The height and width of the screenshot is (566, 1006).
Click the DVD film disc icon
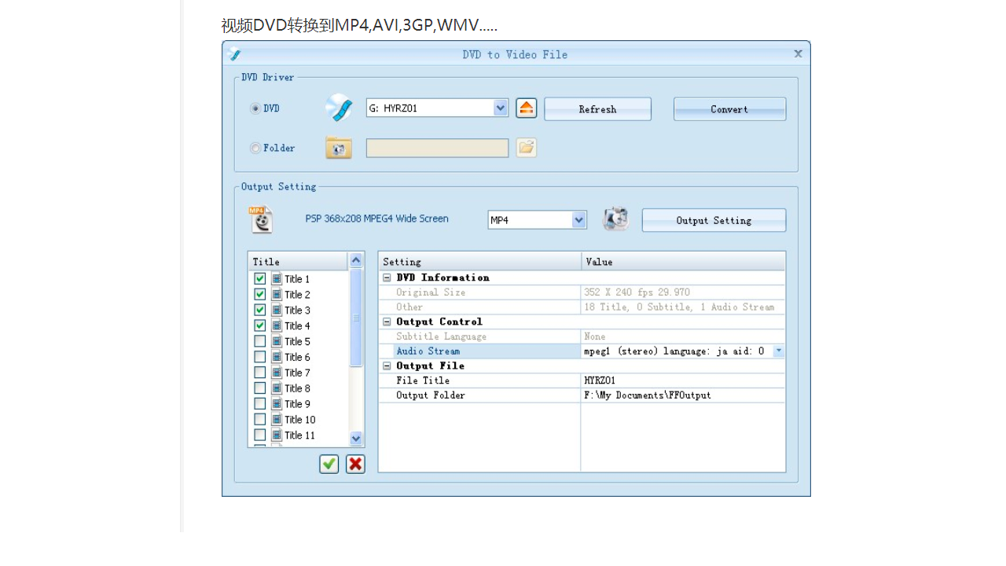tap(339, 108)
